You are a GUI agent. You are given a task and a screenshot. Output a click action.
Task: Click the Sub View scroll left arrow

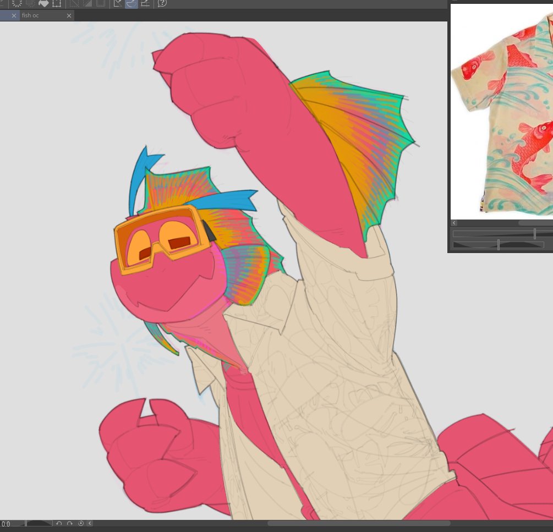point(455,223)
